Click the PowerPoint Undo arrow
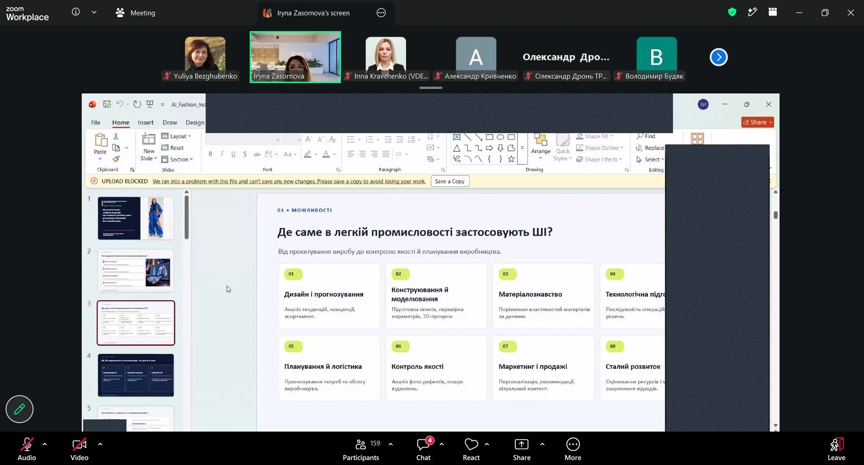 119,104
